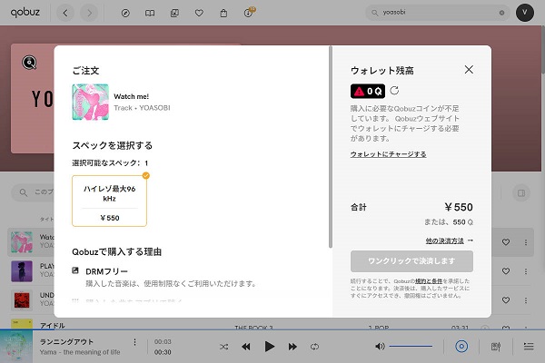Open more options for the first track row
545x363 pixels.
[526, 242]
